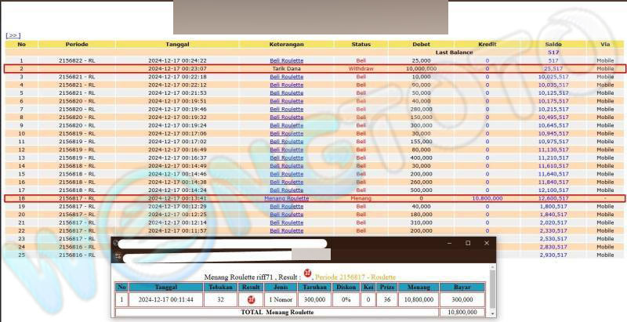This screenshot has width=627, height=322.
Task: Open Beli Roulette link dated 00:22:18
Action: tap(286, 78)
